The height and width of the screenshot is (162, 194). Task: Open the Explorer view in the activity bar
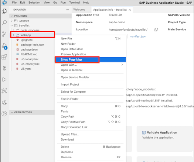(4, 11)
